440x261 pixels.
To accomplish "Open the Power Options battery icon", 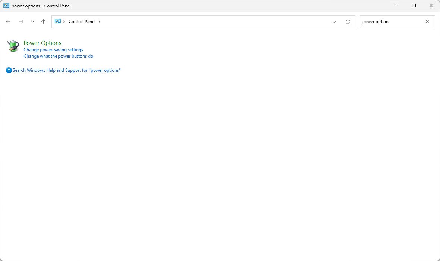I will 13,46.
